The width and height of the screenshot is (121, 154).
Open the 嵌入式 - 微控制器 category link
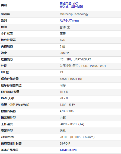[x=71, y=7]
